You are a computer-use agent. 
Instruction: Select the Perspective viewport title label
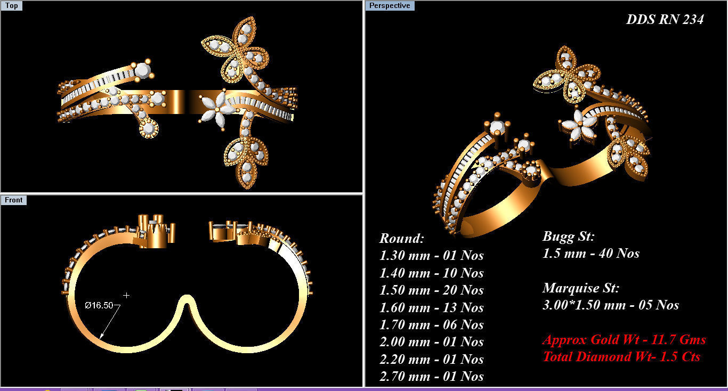pos(390,5)
